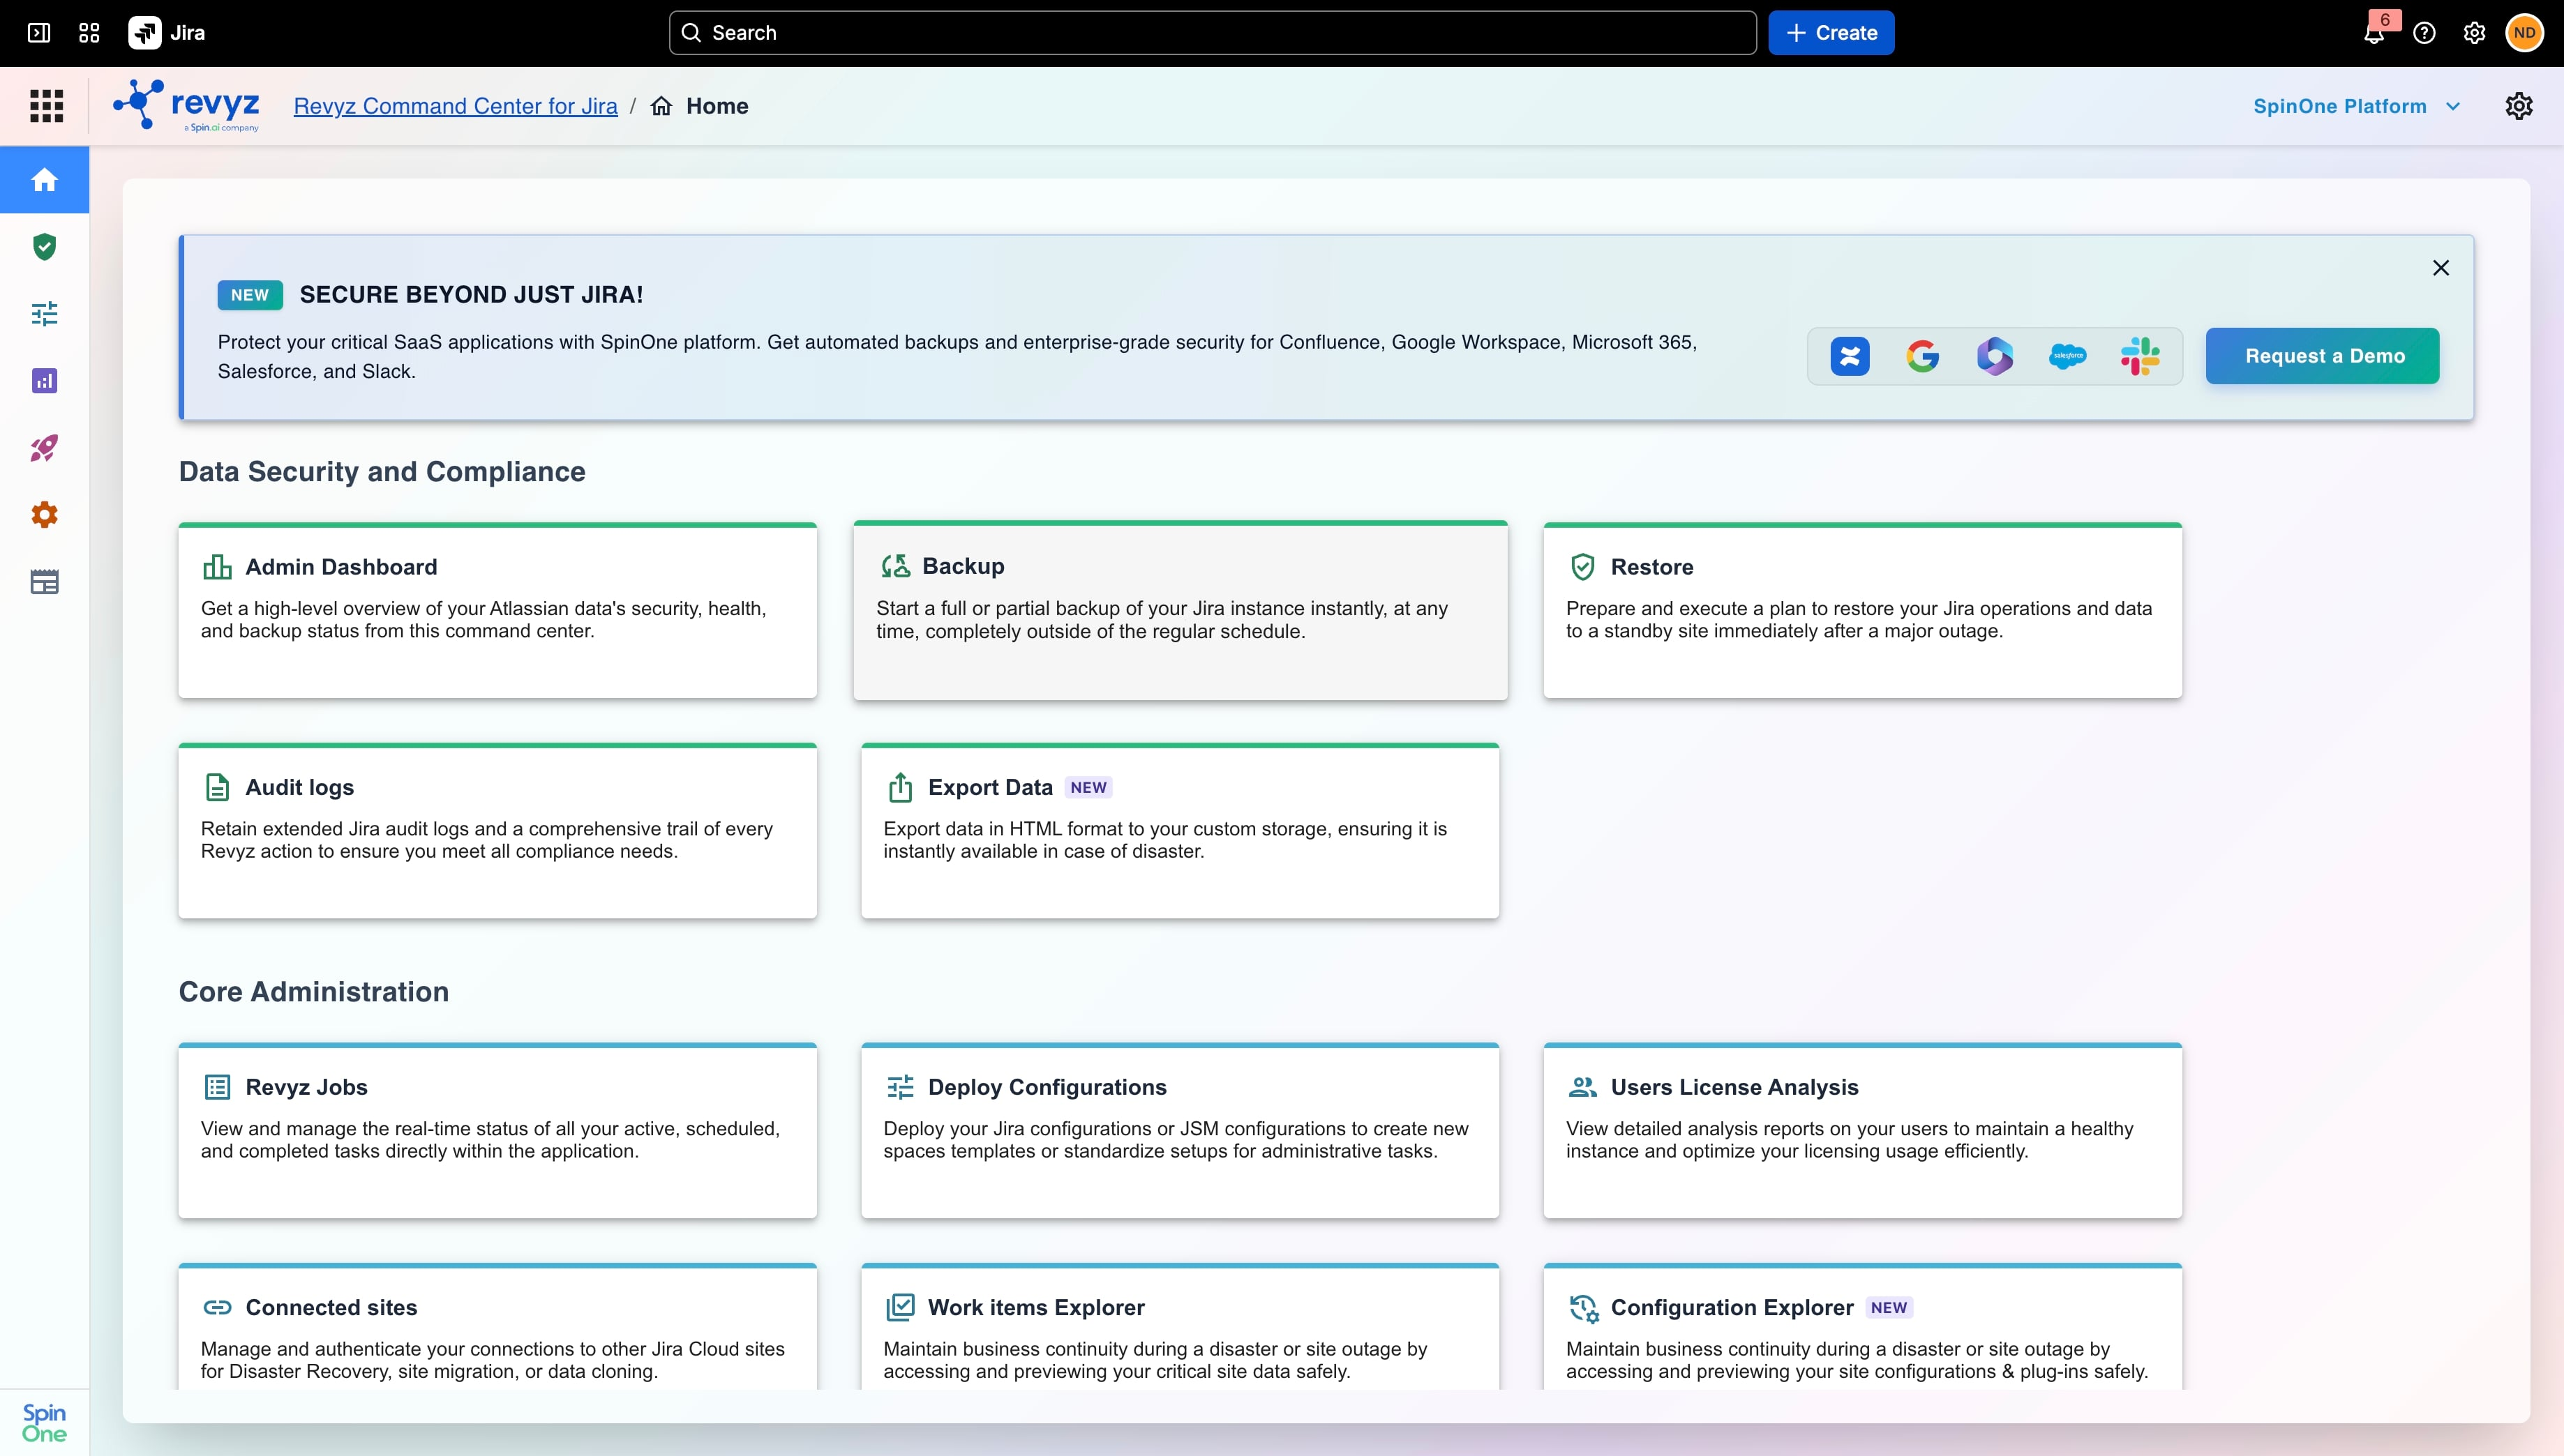The width and height of the screenshot is (2564, 1456).
Task: Click the Export Data share icon
Action: [900, 787]
